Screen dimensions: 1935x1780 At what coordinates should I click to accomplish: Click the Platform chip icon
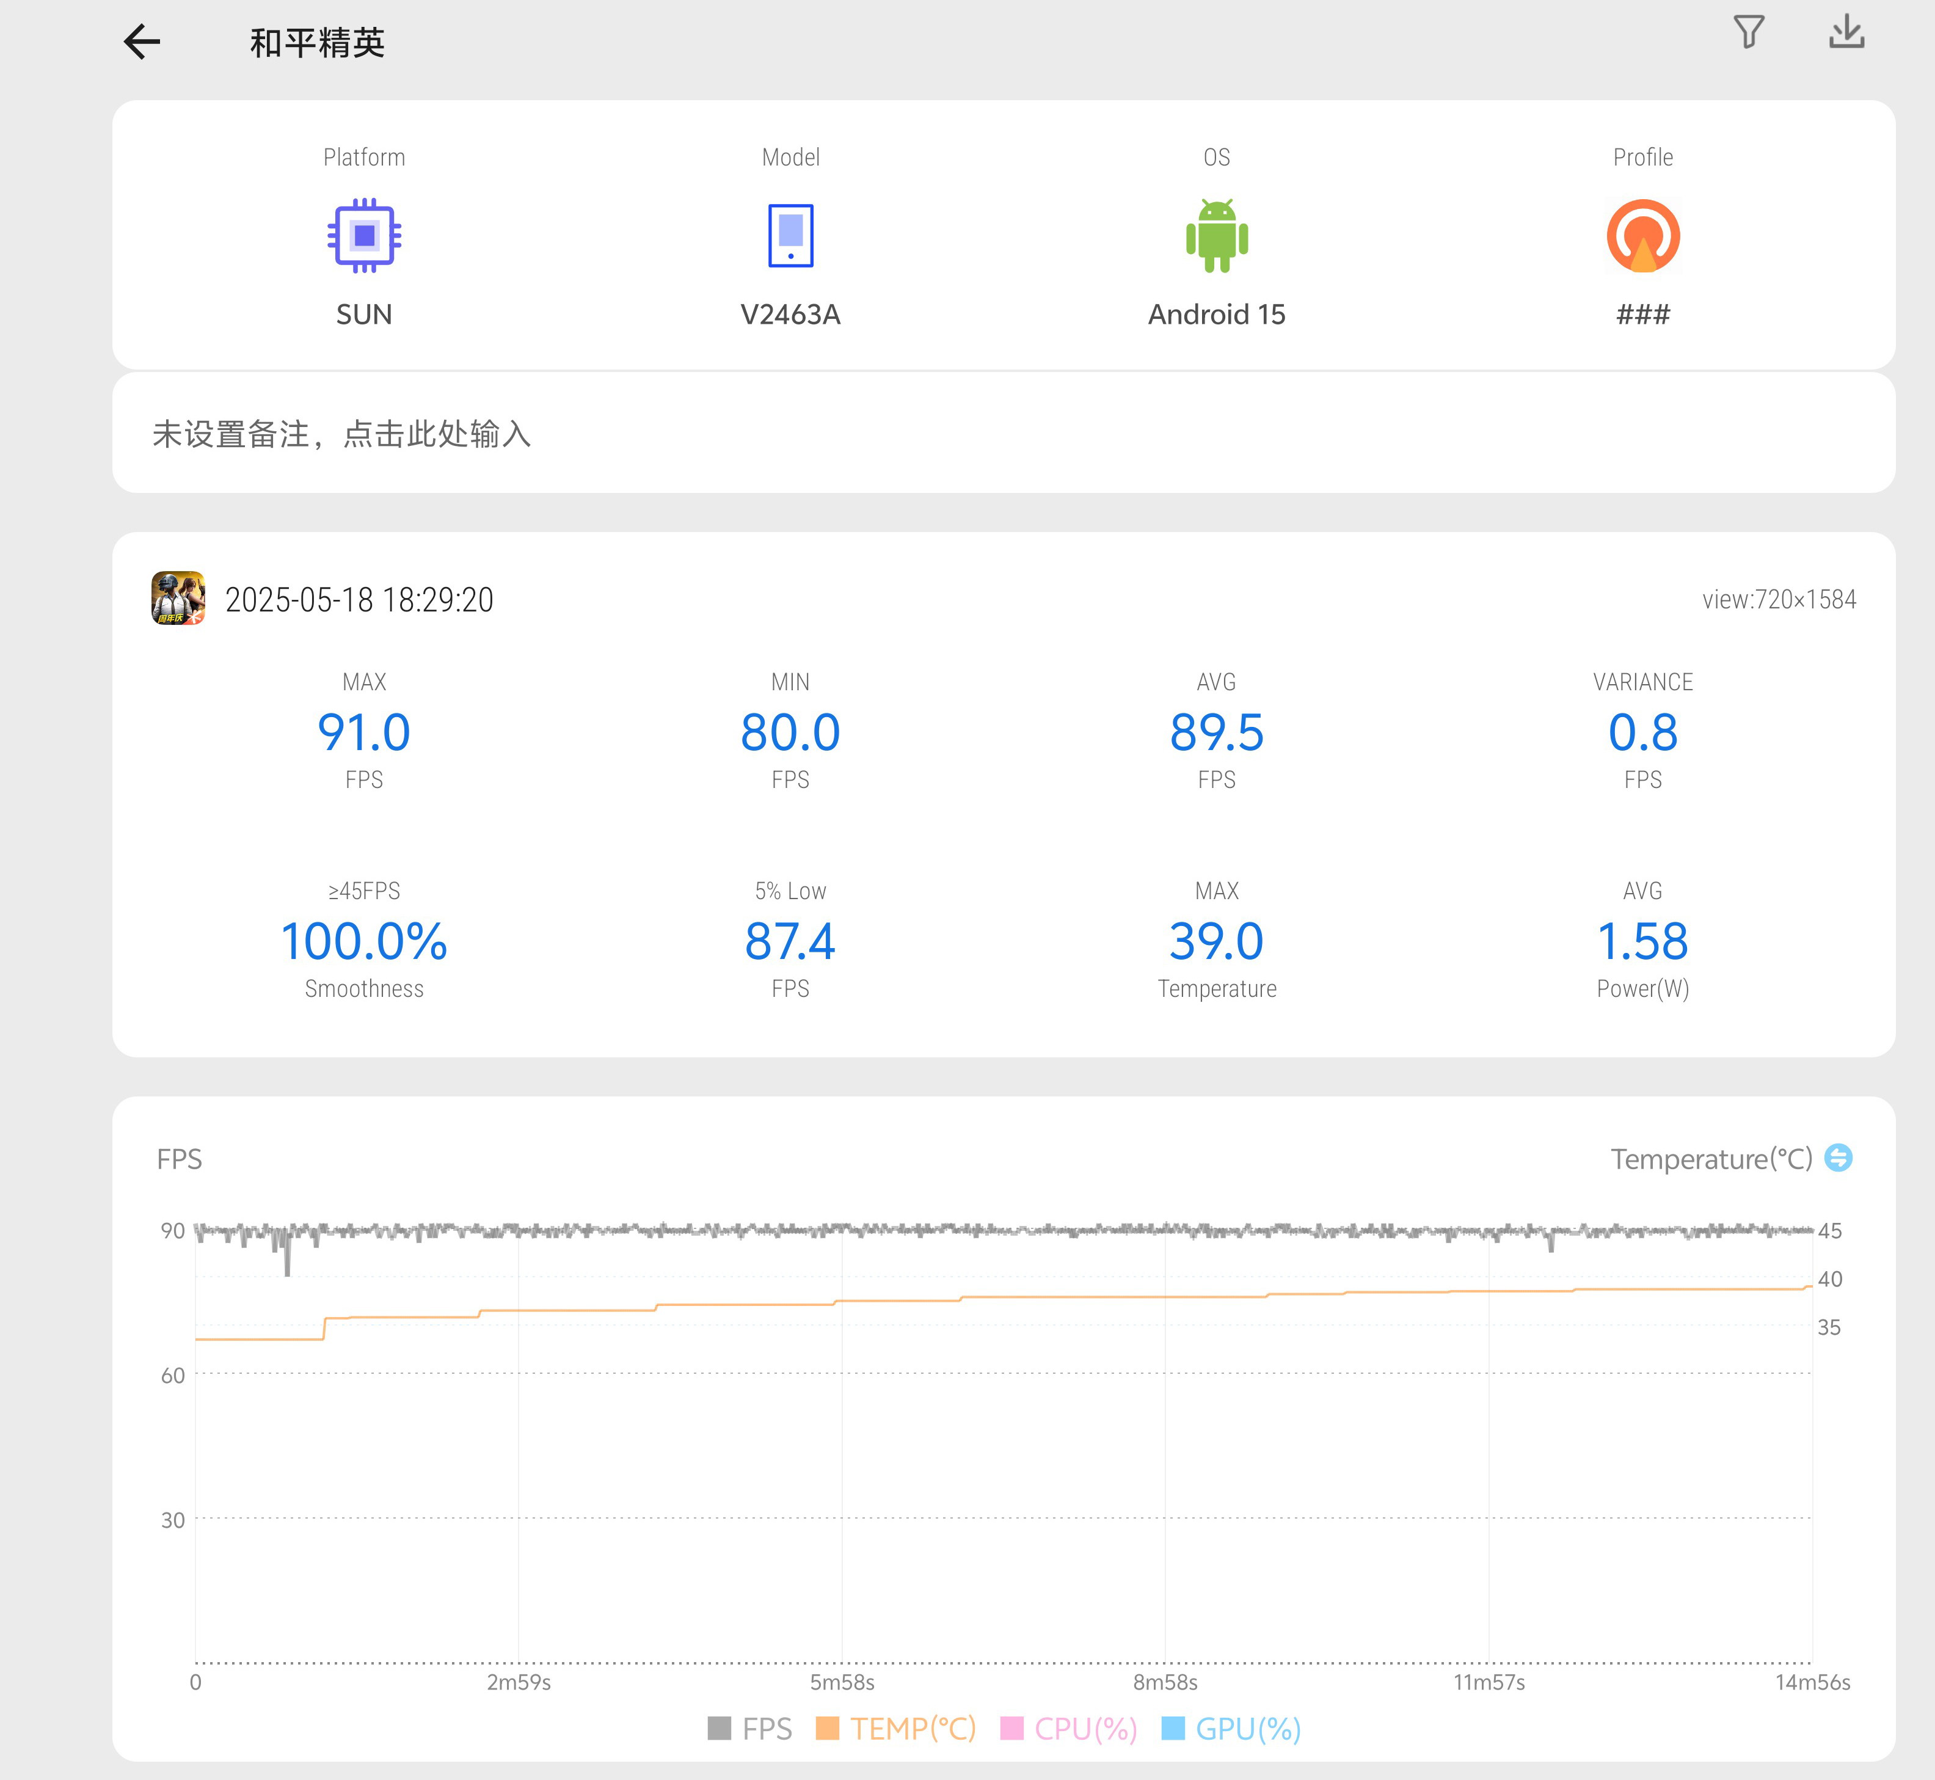364,235
